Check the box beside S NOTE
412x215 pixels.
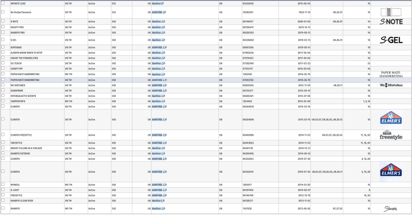tap(3, 21)
